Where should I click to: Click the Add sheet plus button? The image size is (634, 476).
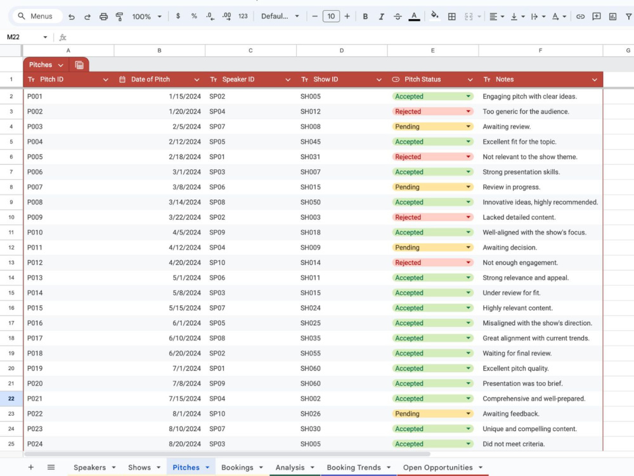click(x=30, y=468)
